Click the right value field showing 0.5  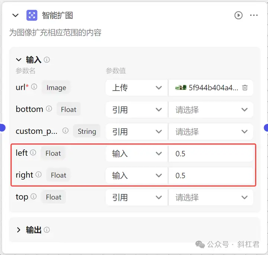[x=211, y=175]
